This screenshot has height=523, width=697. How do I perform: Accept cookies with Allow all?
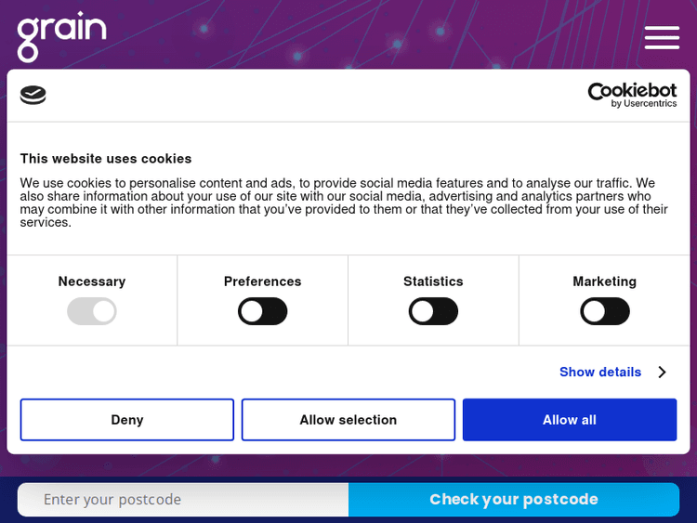570,420
